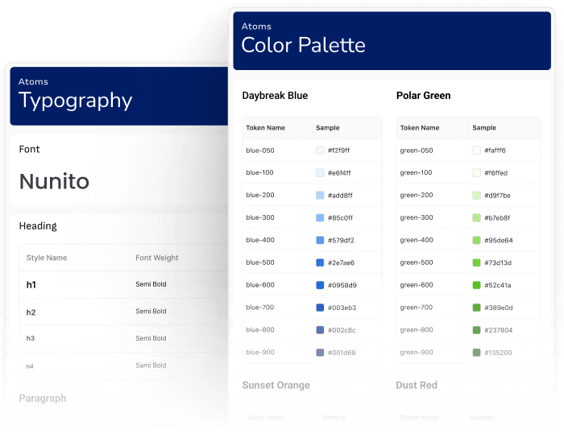Click the 'Nunito' font name
Viewport: 564px width, 438px height.
54,180
